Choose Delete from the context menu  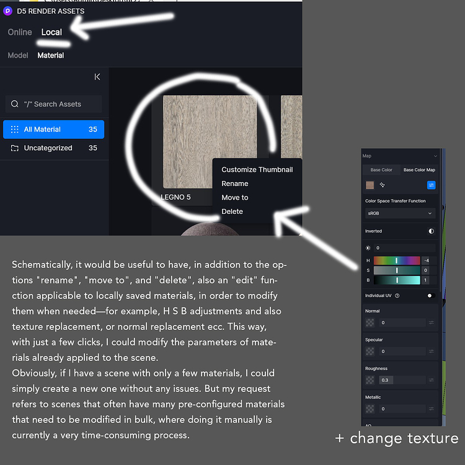(232, 211)
